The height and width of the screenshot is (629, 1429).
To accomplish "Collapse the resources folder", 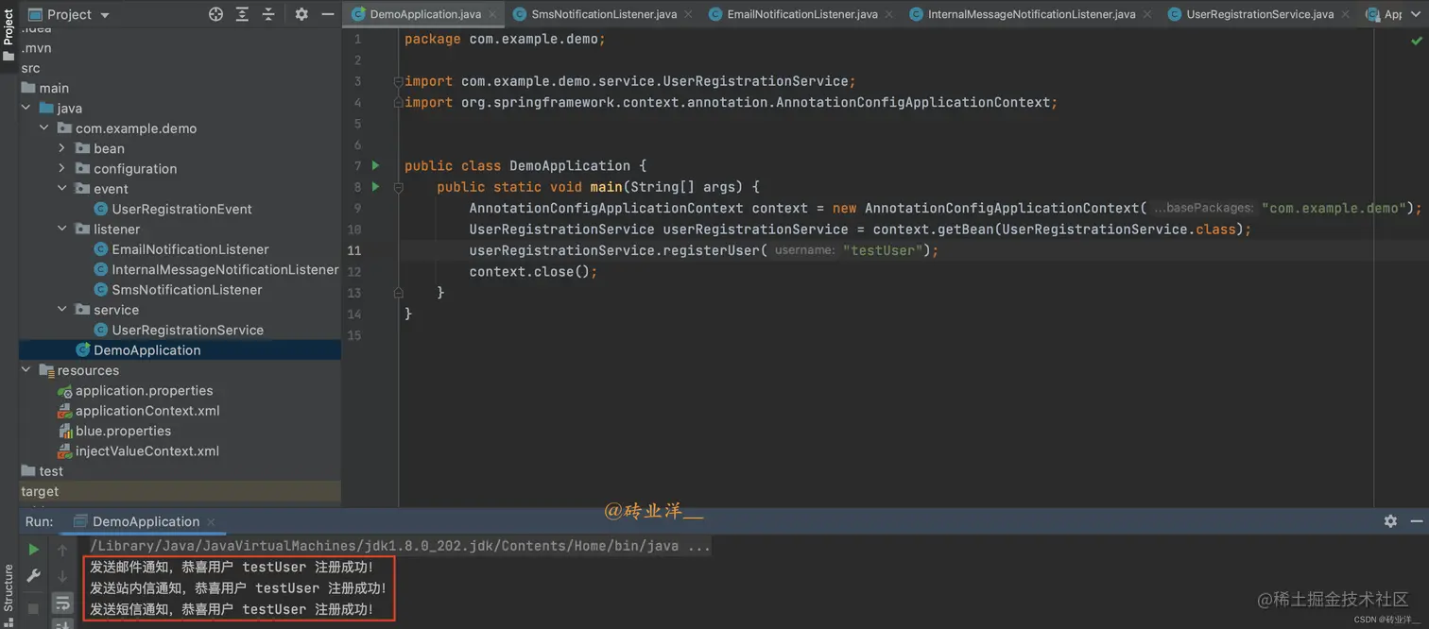I will tap(26, 370).
